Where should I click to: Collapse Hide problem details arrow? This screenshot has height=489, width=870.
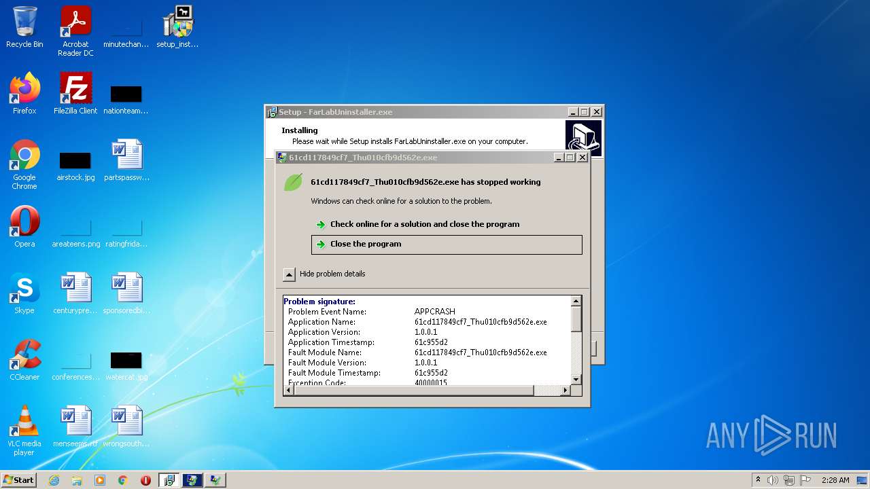click(289, 274)
